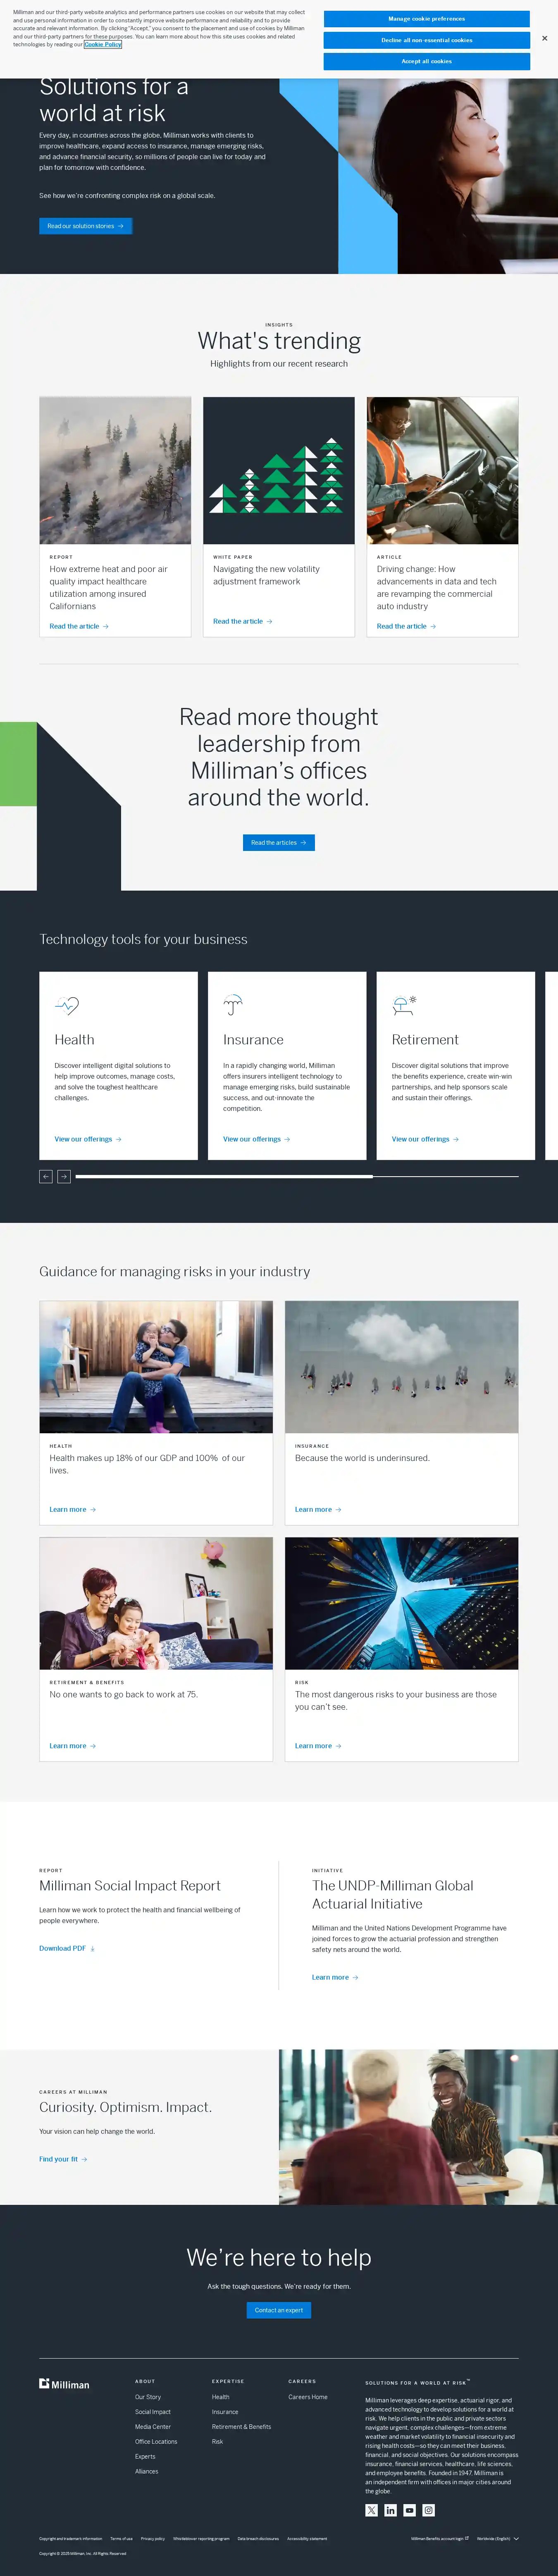The width and height of the screenshot is (558, 2576).
Task: Click Accept all cookies button
Action: click(x=426, y=61)
